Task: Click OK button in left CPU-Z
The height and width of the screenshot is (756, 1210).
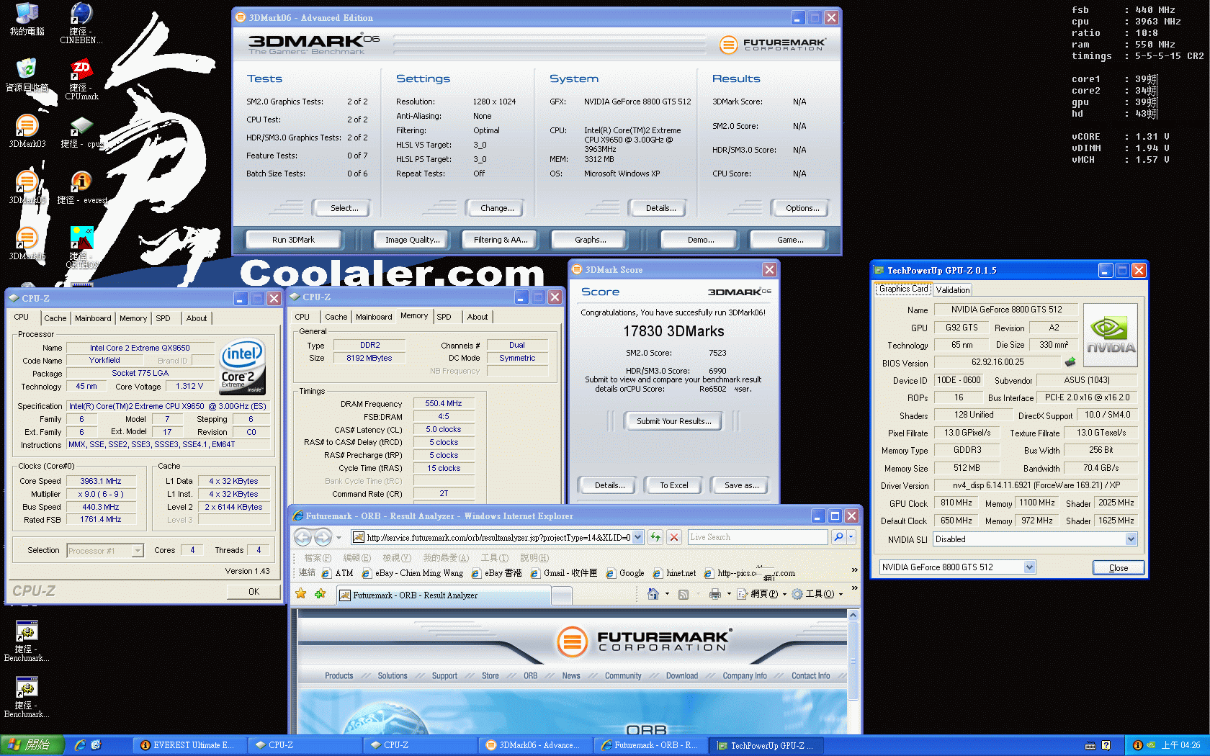Action: click(254, 591)
